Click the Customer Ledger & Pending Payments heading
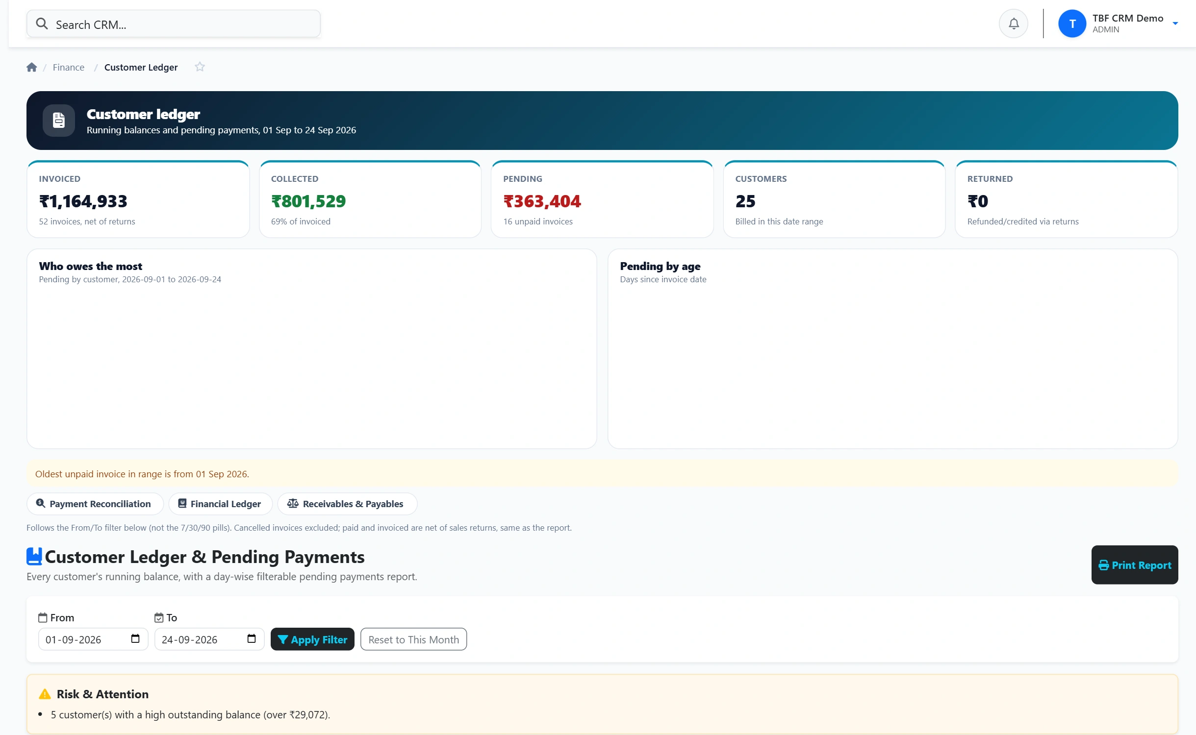This screenshot has height=735, width=1196. tap(204, 557)
